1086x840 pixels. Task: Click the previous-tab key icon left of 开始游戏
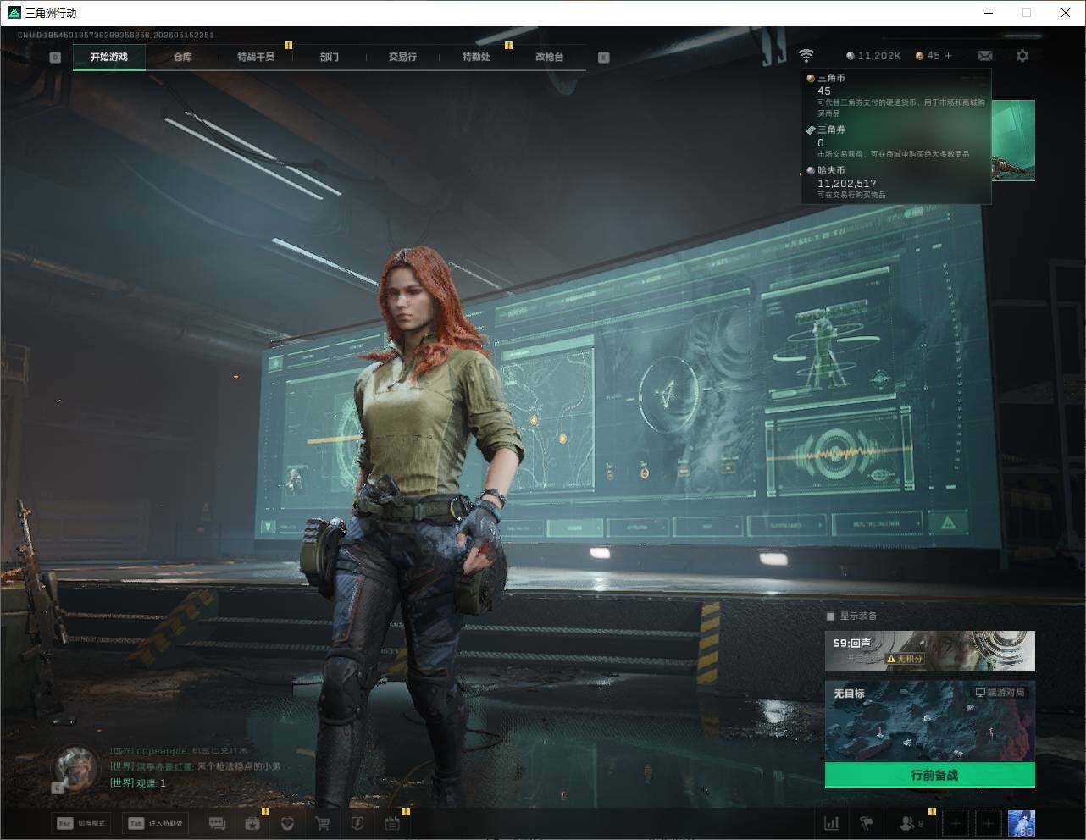(x=55, y=58)
